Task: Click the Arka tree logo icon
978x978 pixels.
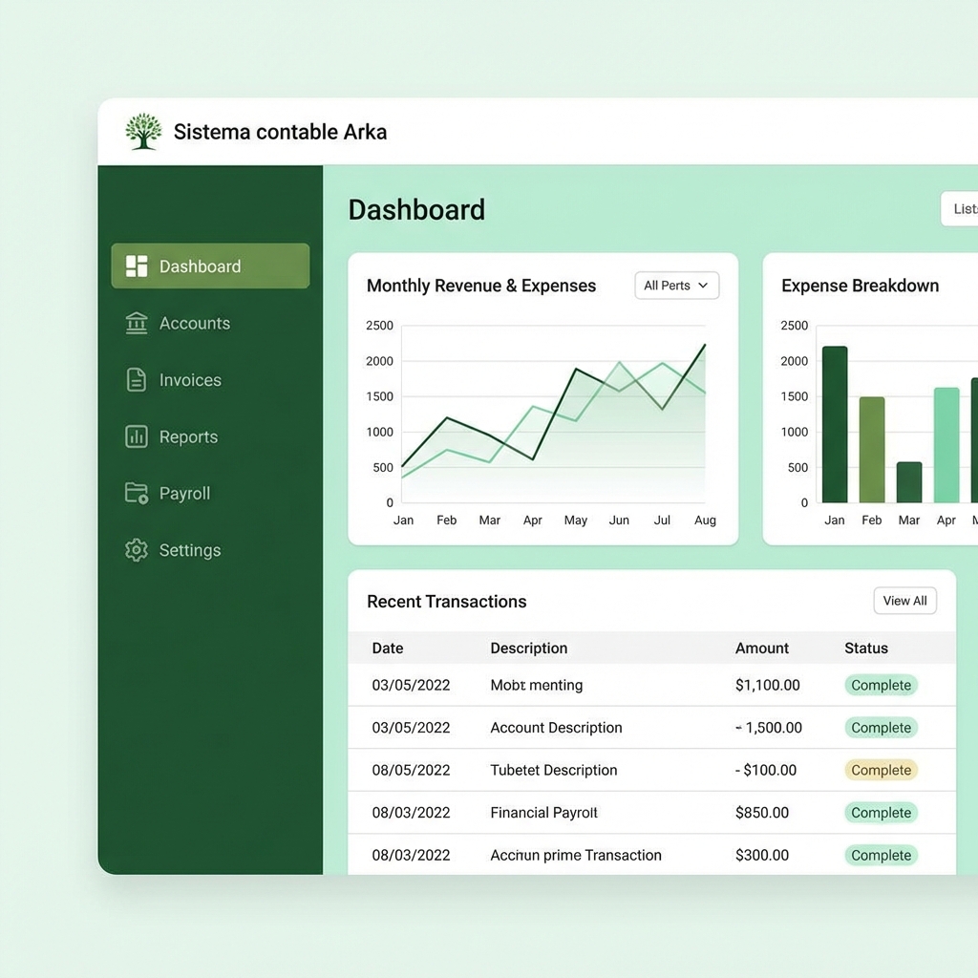Action: [x=143, y=132]
